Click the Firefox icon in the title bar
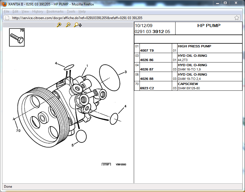245x192 pixels. coord(5,4)
